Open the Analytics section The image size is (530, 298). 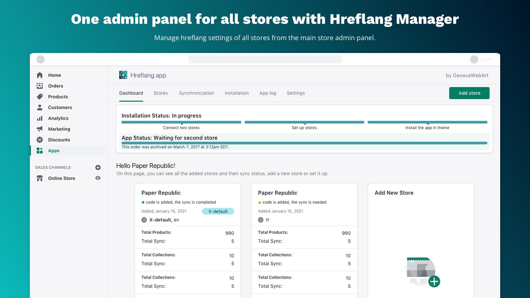(39, 118)
